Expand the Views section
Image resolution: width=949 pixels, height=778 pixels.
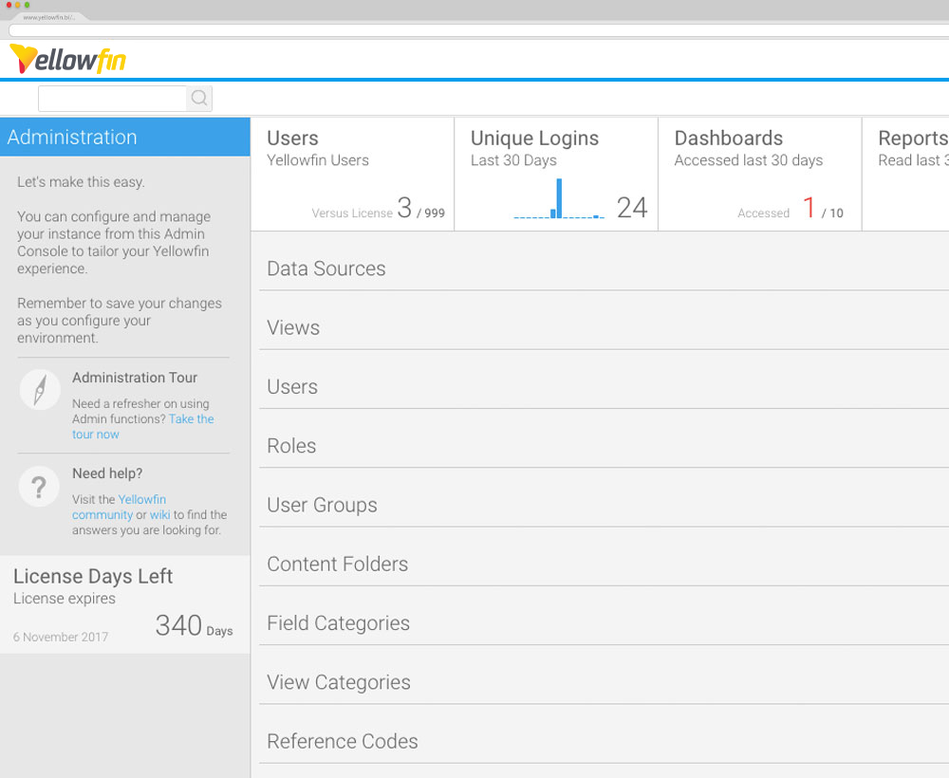coord(293,327)
